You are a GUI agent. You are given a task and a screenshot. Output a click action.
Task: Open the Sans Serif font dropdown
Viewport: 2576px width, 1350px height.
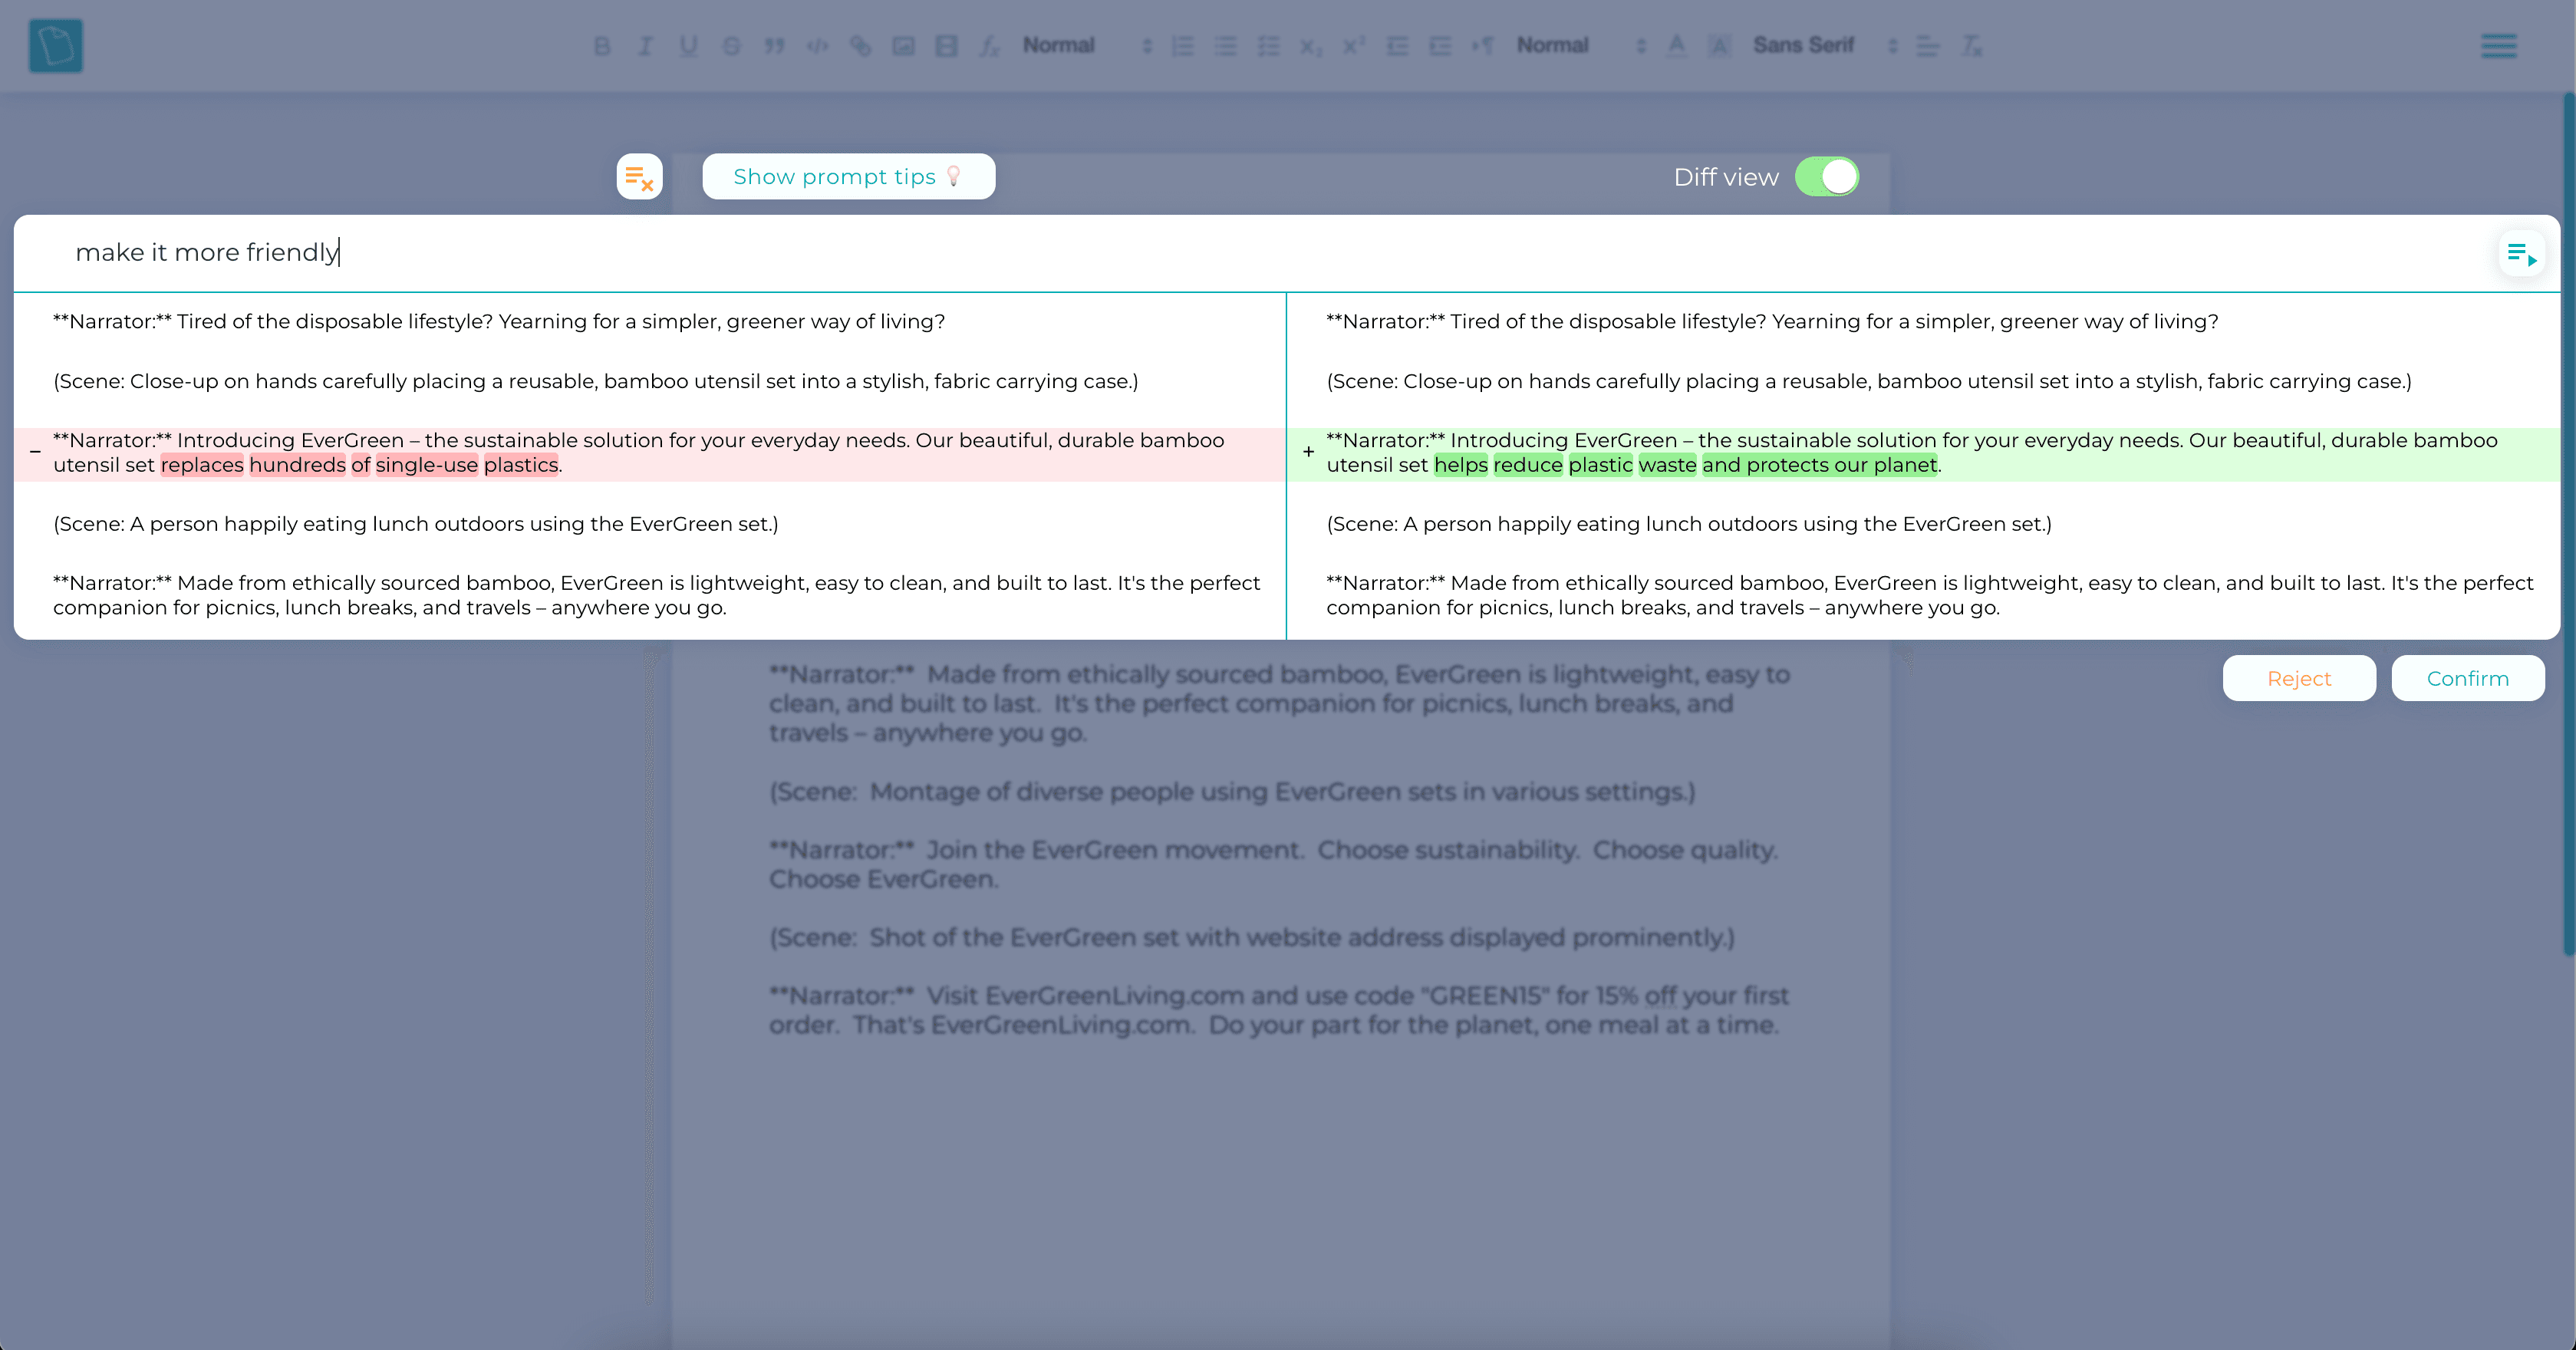point(1825,46)
